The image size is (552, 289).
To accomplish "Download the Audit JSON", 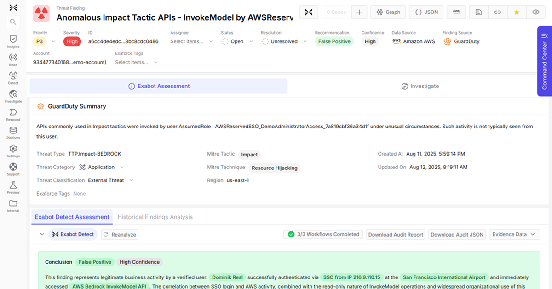I will [x=457, y=234].
